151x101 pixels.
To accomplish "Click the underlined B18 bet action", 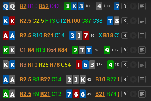I will 108,35.
